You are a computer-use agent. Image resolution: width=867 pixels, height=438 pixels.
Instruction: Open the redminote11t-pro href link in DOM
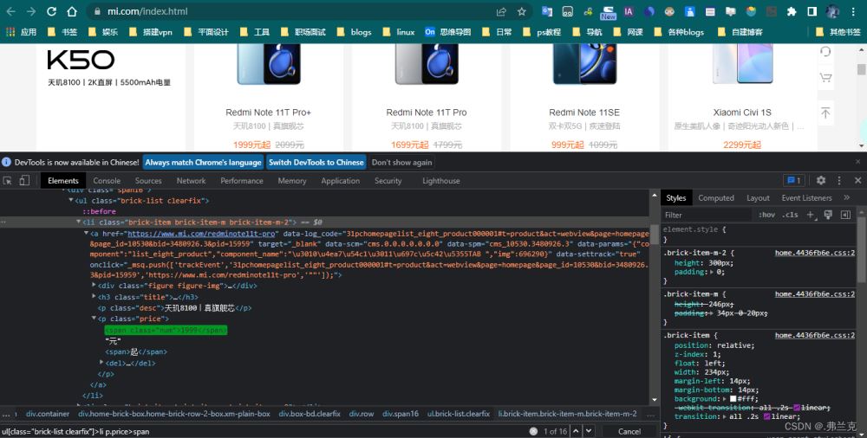201,234
